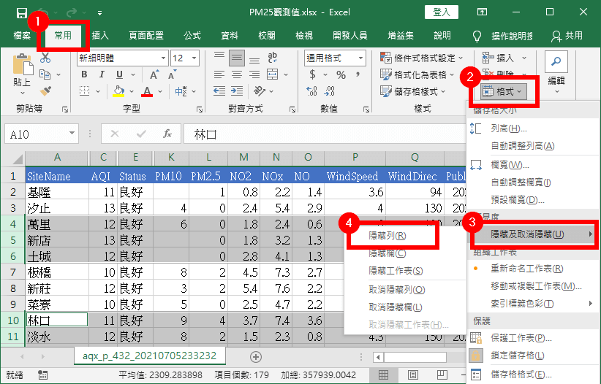The image size is (601, 384).
Task: Increase font size with large A icon
Action: [154, 74]
